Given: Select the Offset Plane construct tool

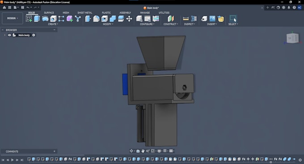Looking at the screenshot, I should [x=171, y=19].
